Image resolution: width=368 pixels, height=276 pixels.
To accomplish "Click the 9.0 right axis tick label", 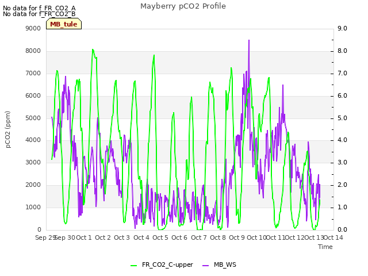I will (342, 28).
